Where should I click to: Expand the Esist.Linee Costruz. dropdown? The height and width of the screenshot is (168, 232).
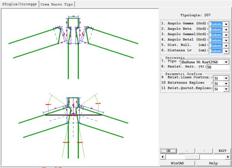click(226, 78)
